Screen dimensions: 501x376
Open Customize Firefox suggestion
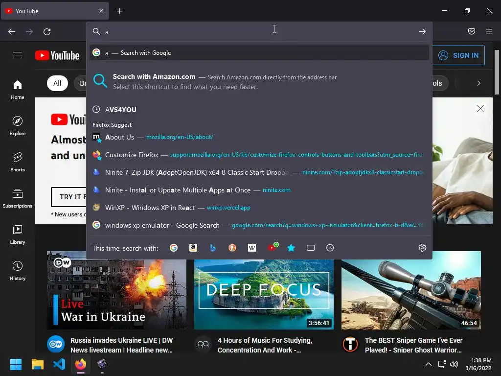point(259,155)
